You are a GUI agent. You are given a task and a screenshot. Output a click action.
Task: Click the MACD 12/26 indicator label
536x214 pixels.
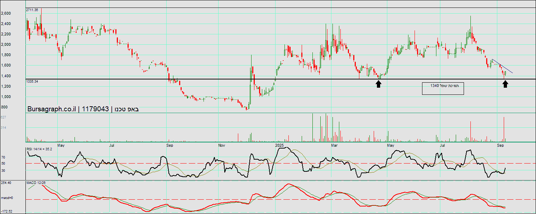tap(36, 183)
